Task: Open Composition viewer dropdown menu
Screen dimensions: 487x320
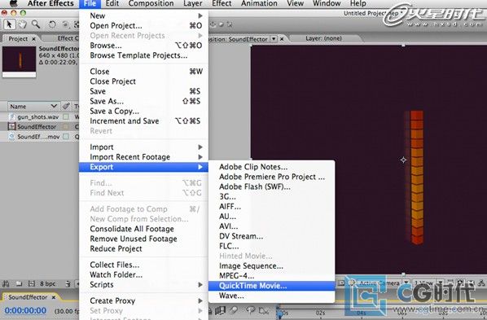Action: pos(274,39)
